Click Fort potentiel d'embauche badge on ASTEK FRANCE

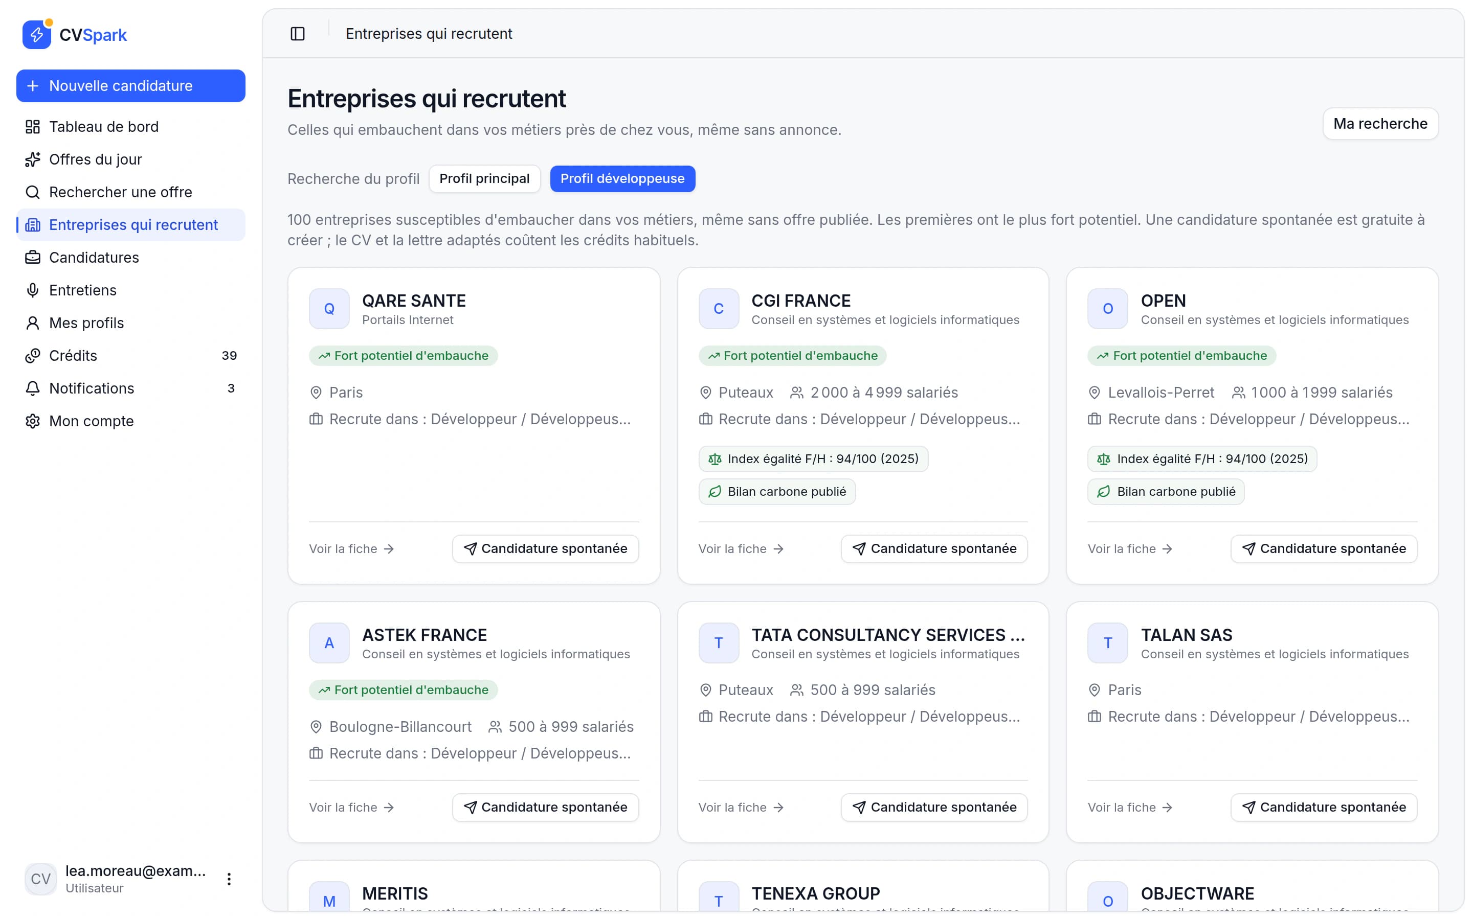point(404,690)
